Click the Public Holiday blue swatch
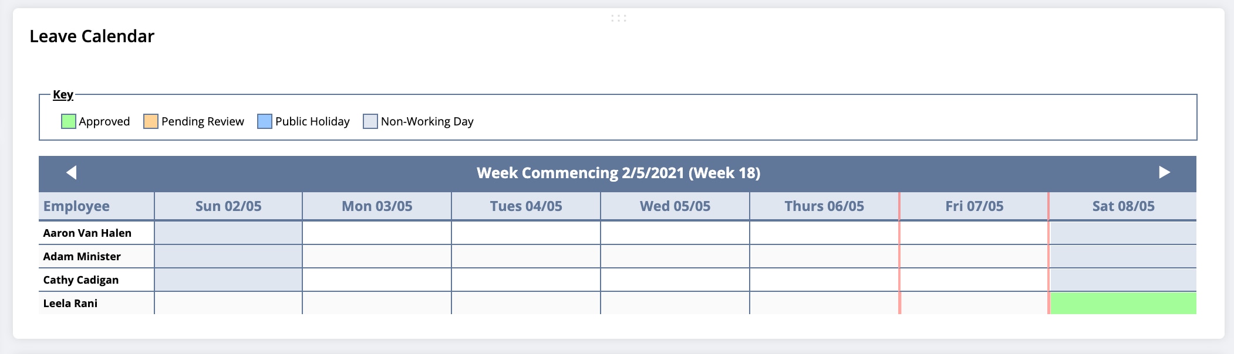The width and height of the screenshot is (1234, 354). pos(265,121)
